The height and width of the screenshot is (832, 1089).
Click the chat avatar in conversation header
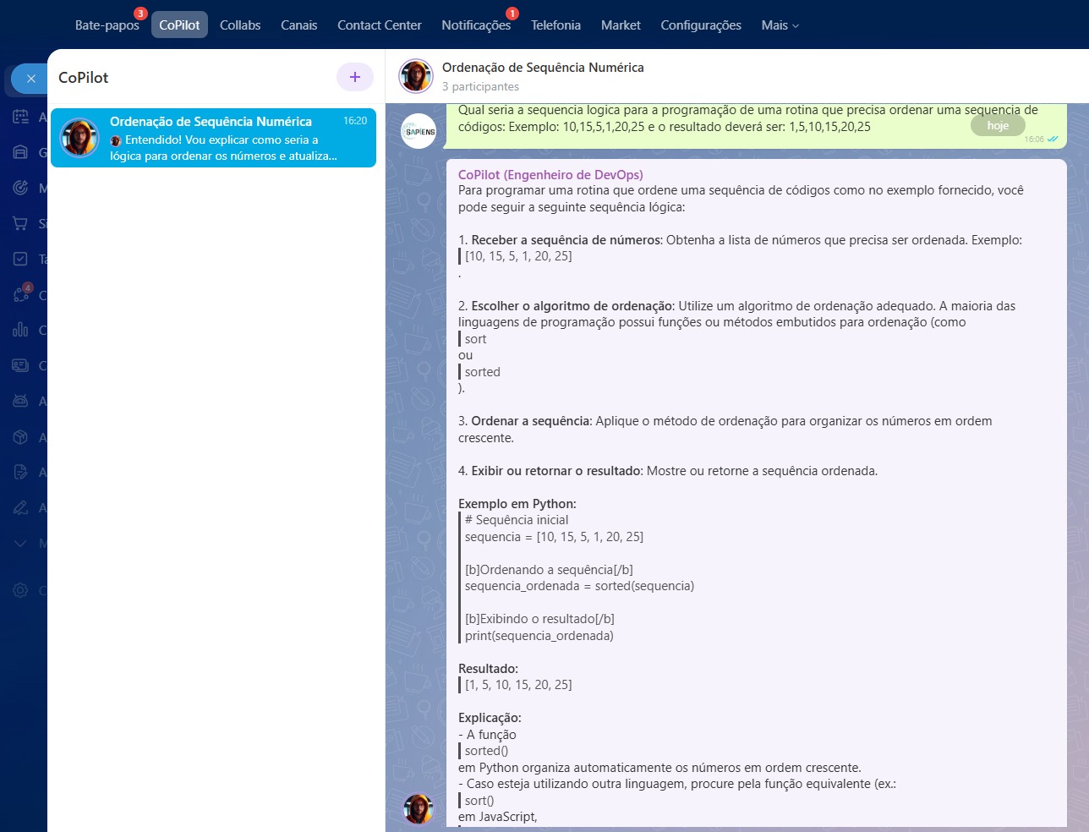(x=416, y=76)
